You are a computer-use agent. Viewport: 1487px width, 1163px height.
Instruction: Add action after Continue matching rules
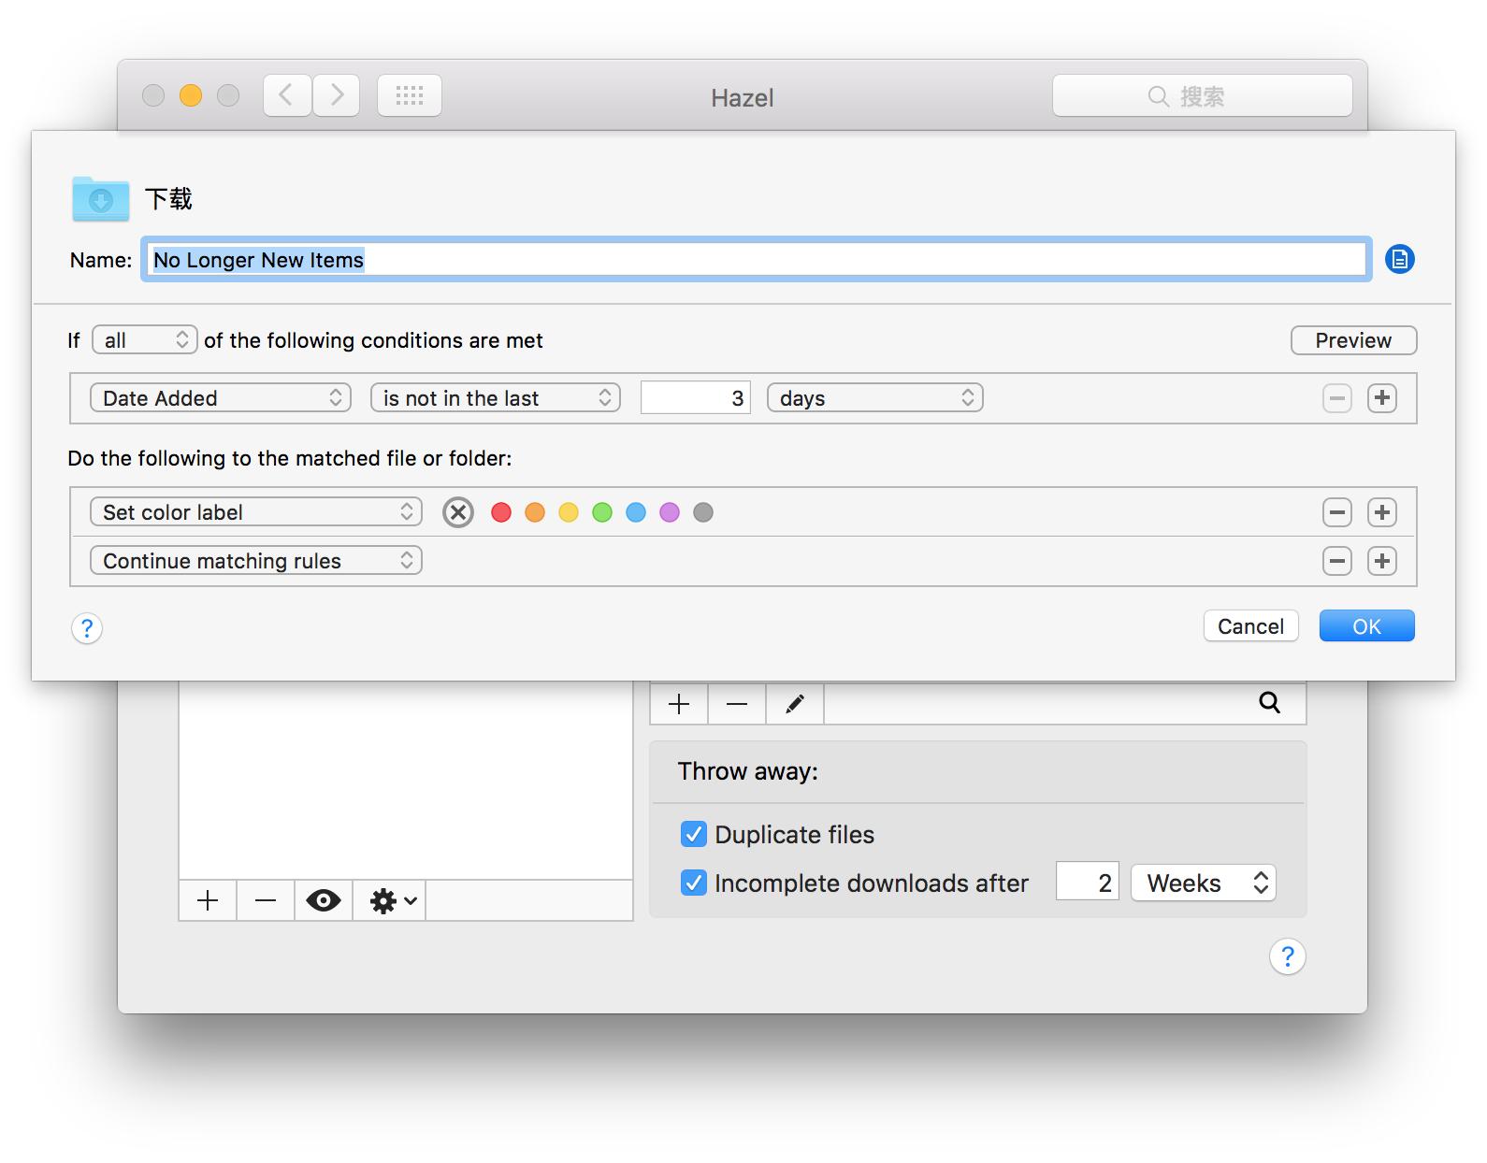(x=1381, y=561)
